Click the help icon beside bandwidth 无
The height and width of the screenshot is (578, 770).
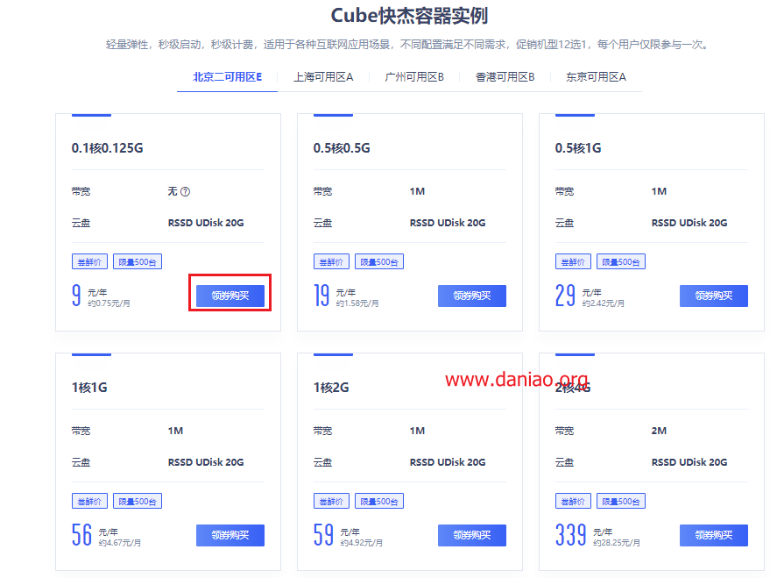click(x=186, y=192)
